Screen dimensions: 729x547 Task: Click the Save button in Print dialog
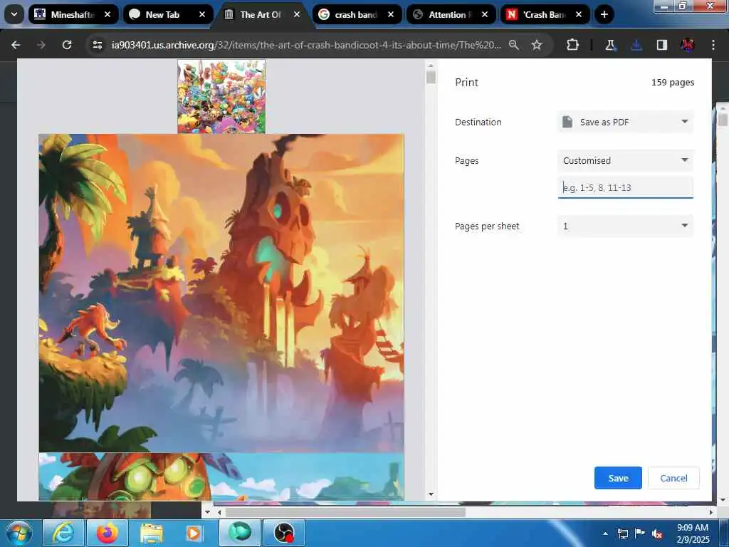[x=618, y=478]
